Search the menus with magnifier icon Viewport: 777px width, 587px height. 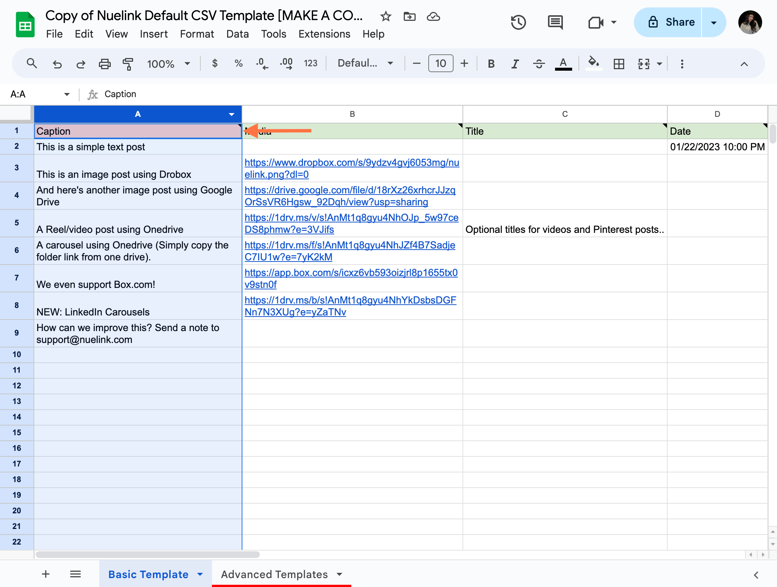(x=32, y=64)
